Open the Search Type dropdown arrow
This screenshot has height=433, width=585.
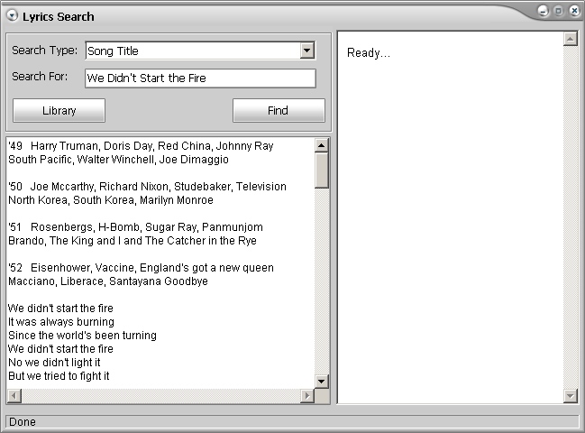(307, 51)
